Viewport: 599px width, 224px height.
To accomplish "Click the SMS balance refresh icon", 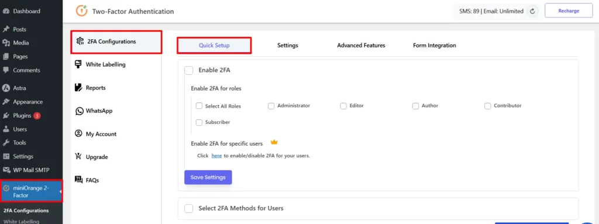I will 532,11.
